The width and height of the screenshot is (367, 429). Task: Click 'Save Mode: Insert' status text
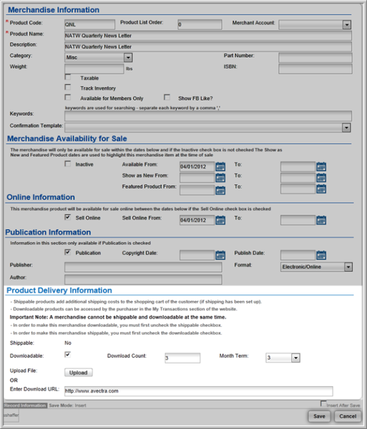point(68,405)
